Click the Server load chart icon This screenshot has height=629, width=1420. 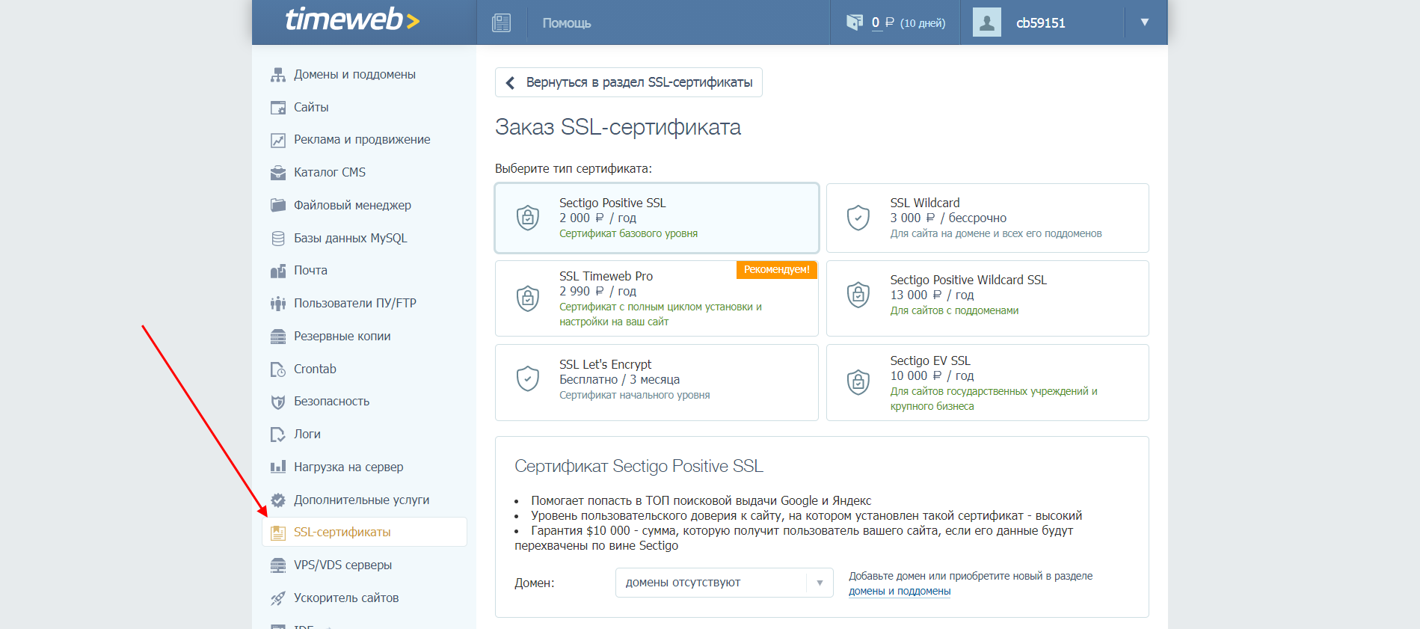click(278, 467)
